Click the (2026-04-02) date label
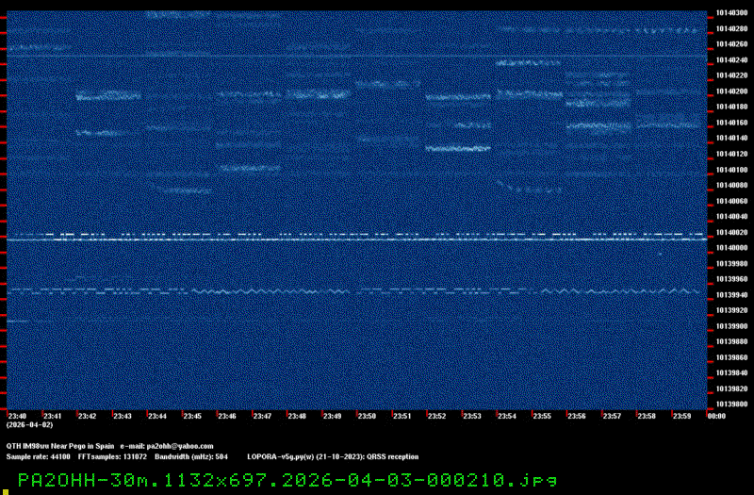The image size is (754, 495). coord(30,425)
